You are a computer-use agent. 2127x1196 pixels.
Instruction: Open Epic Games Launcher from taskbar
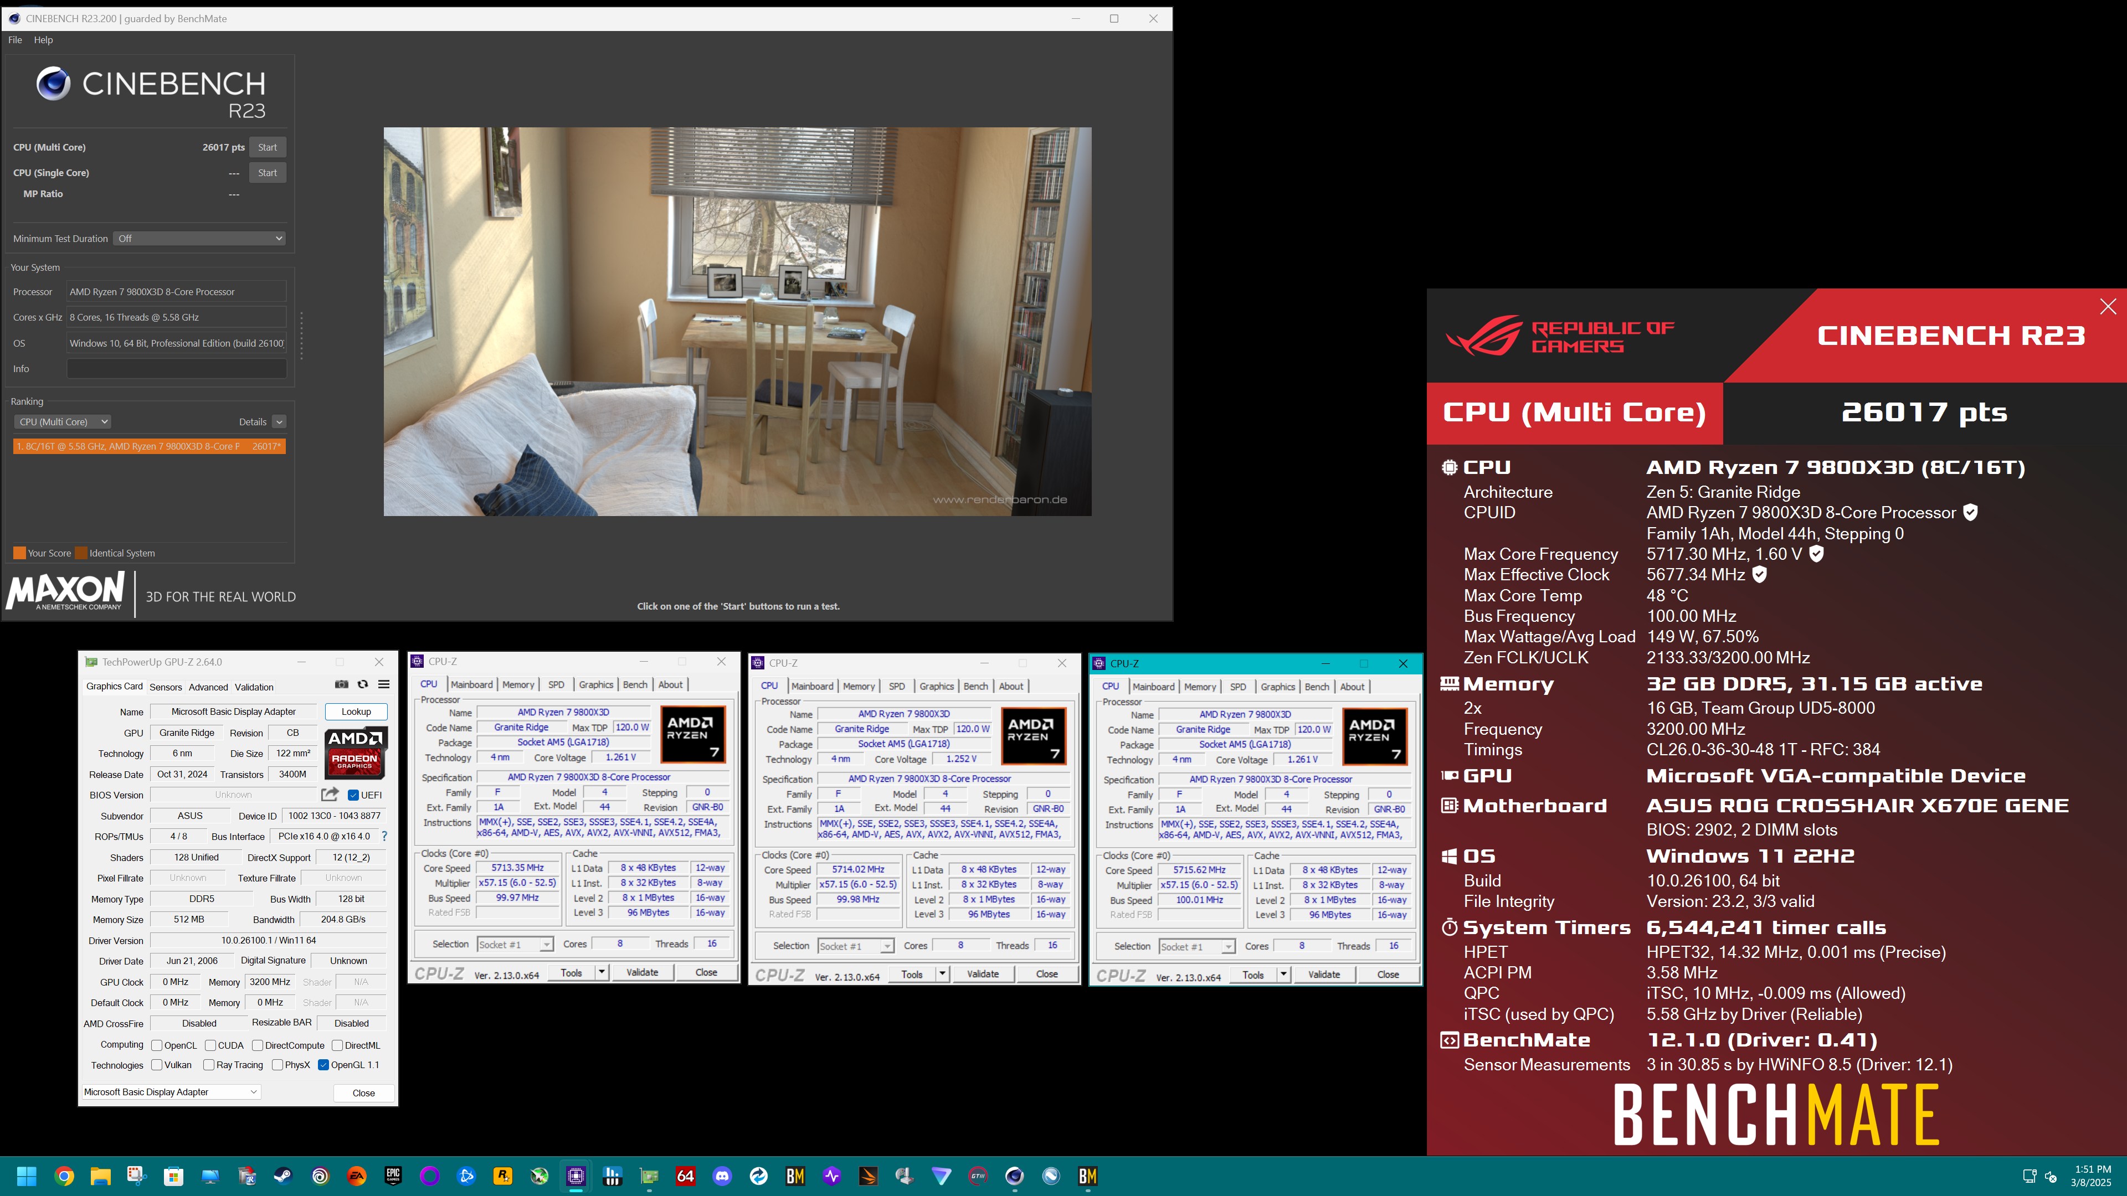393,1176
